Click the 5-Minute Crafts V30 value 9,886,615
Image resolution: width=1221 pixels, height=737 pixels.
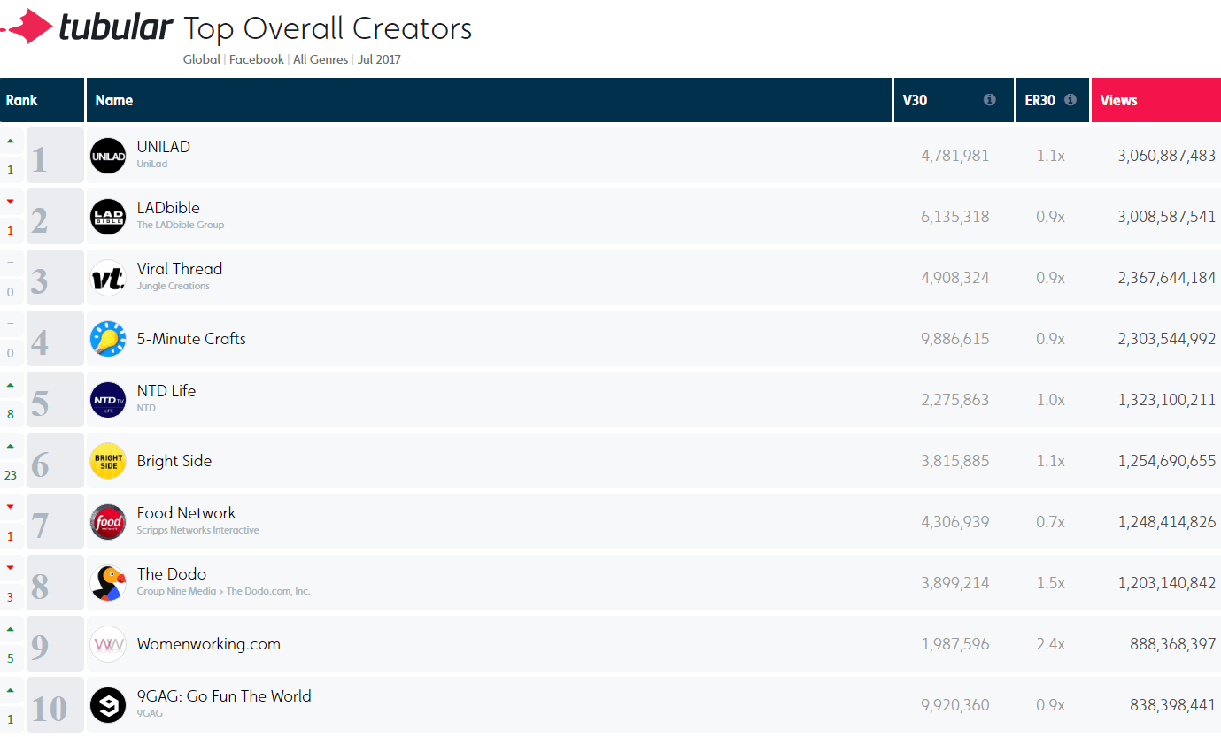(955, 339)
